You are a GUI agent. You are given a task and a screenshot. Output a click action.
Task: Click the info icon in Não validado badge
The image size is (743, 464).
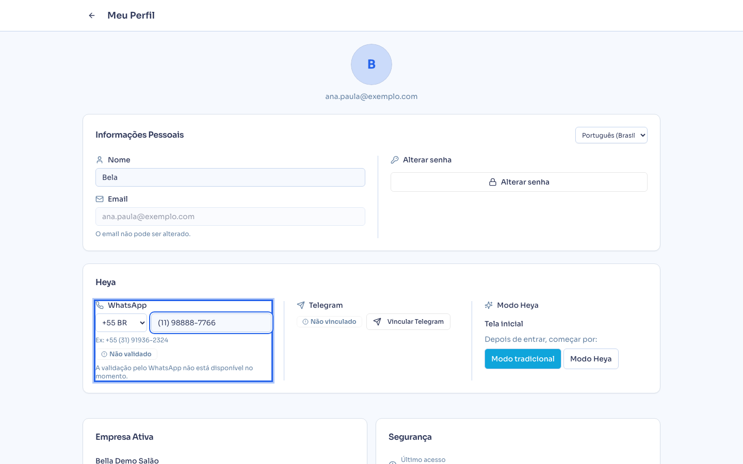[104, 354]
